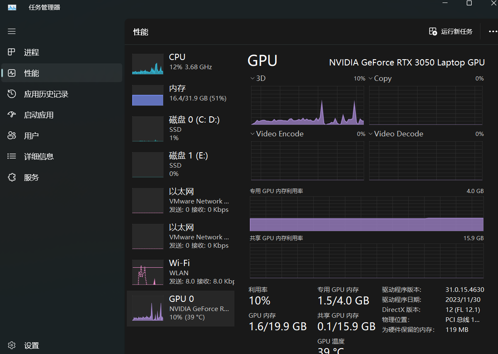Click the Task Manager app icon in title bar
The image size is (498, 354).
click(12, 8)
